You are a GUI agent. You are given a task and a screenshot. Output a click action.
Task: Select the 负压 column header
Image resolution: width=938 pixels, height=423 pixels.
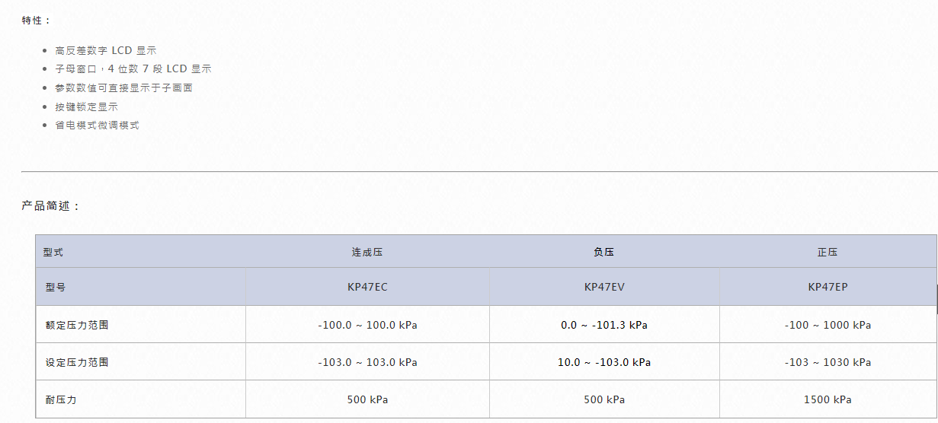pyautogui.click(x=604, y=252)
